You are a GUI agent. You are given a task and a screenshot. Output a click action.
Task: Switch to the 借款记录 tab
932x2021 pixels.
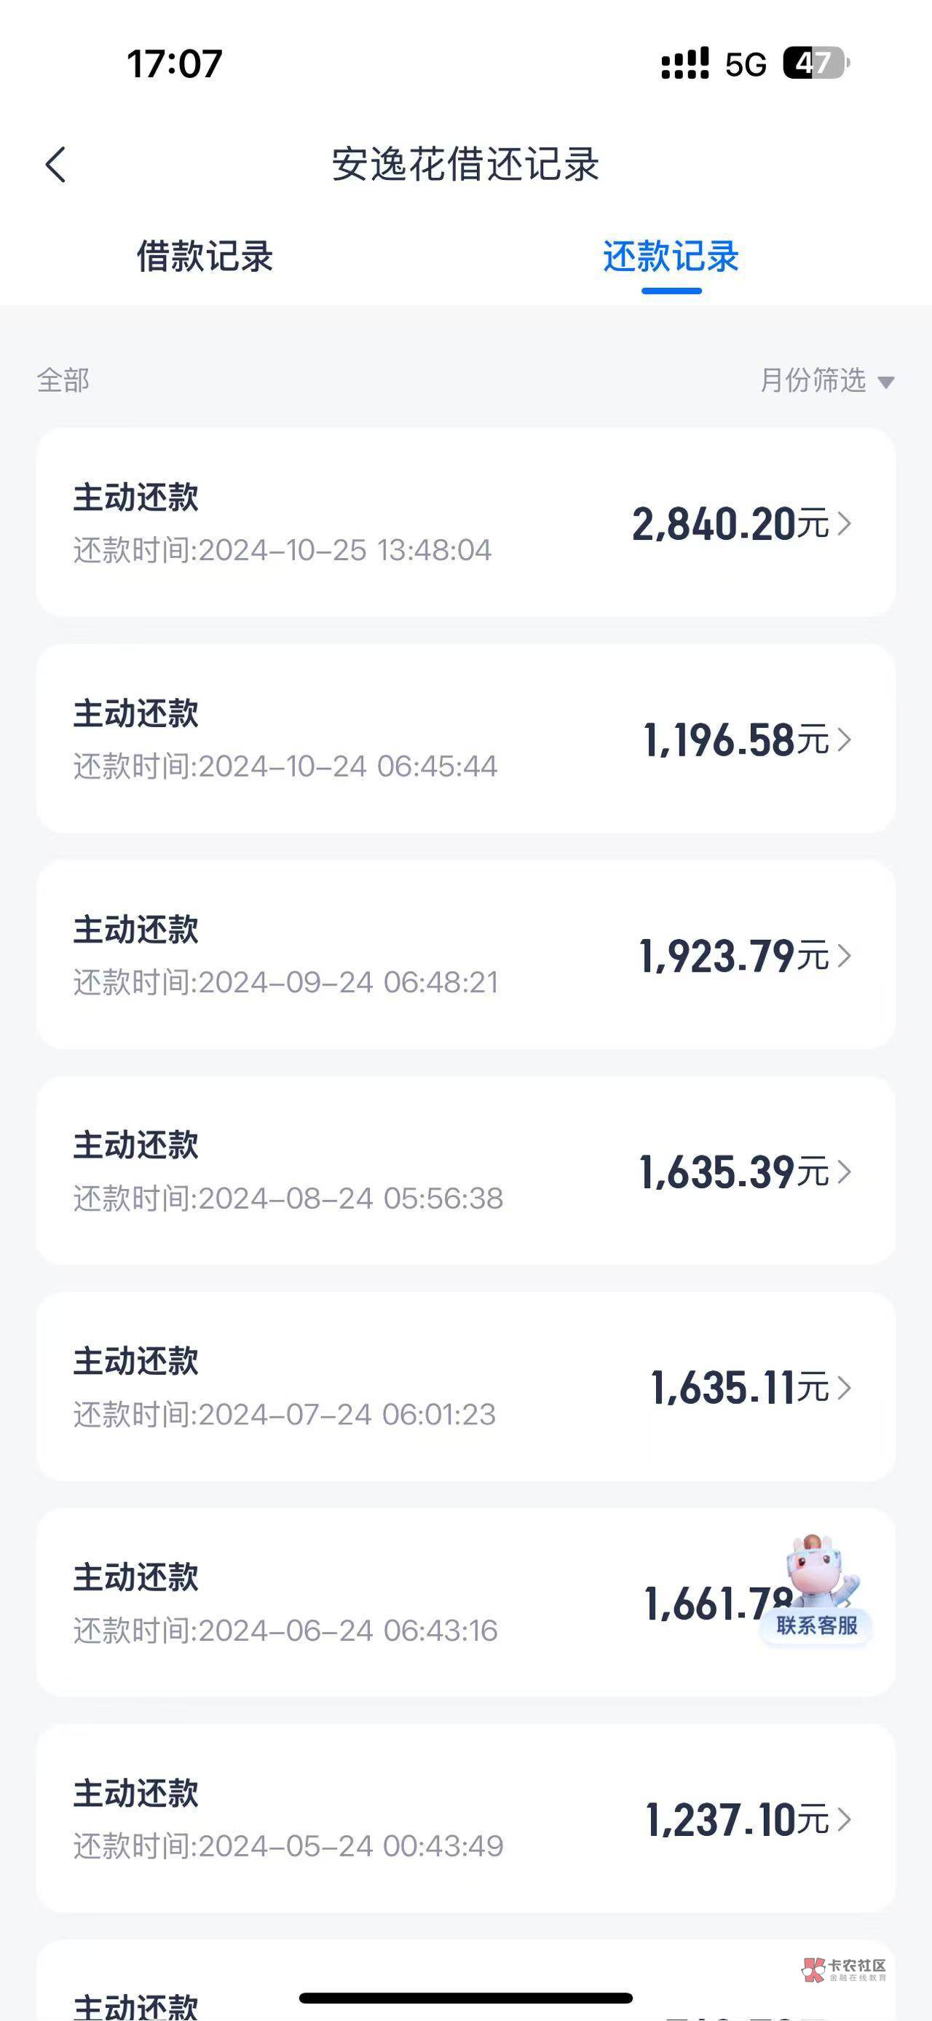(x=205, y=256)
